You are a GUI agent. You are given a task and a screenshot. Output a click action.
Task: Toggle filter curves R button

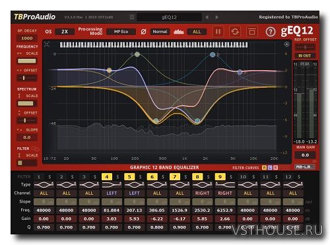click(x=275, y=168)
